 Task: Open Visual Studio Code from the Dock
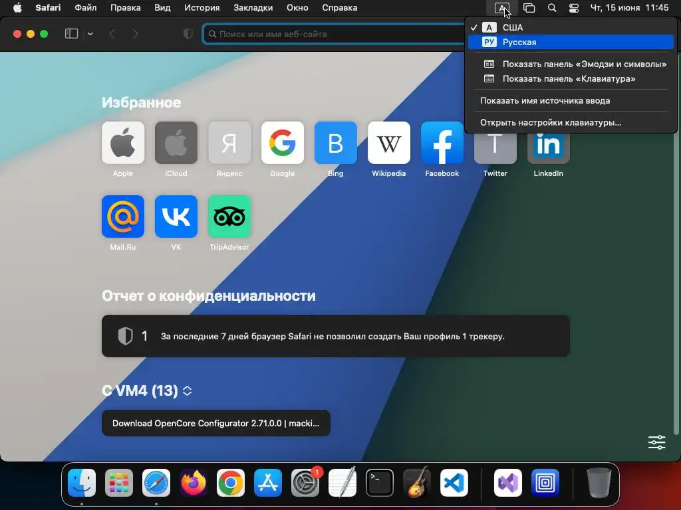(454, 482)
